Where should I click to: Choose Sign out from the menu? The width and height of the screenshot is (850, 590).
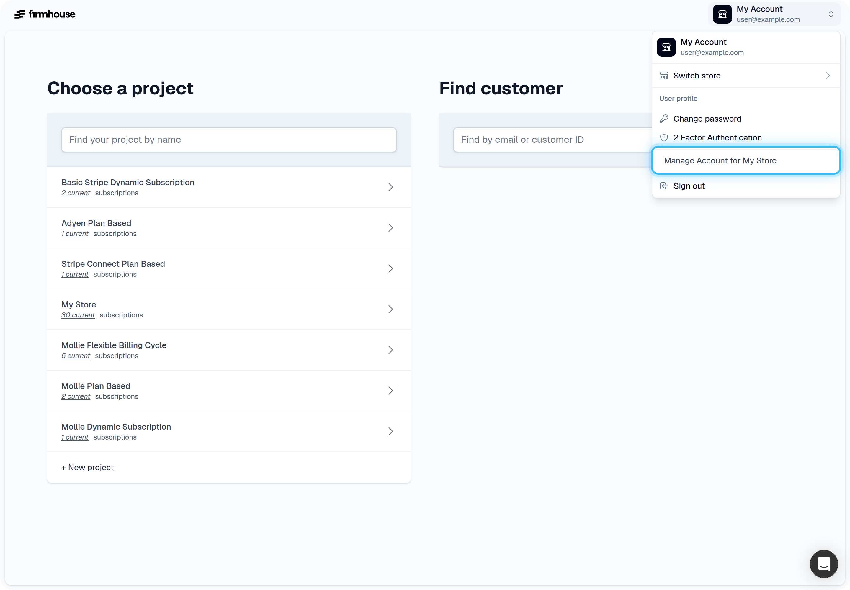pyautogui.click(x=746, y=186)
